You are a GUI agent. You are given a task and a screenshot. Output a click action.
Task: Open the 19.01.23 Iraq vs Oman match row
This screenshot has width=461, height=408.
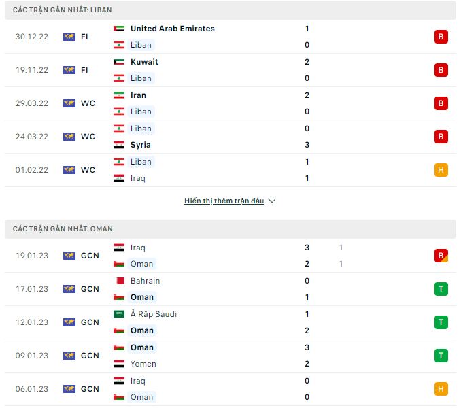231,256
